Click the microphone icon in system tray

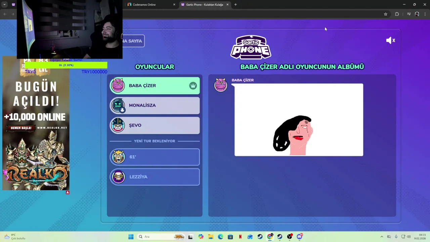396,237
